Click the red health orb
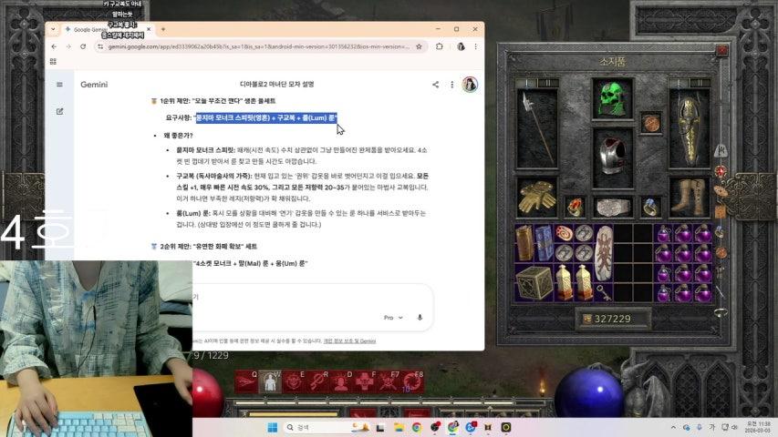This screenshot has width=778, height=437. [207, 394]
